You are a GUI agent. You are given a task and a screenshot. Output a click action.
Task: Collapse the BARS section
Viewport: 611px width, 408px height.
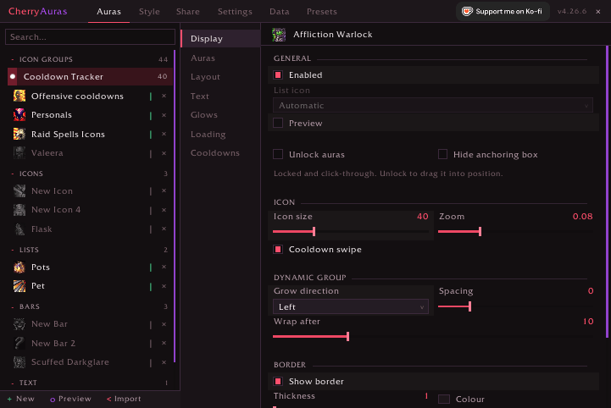point(13,306)
